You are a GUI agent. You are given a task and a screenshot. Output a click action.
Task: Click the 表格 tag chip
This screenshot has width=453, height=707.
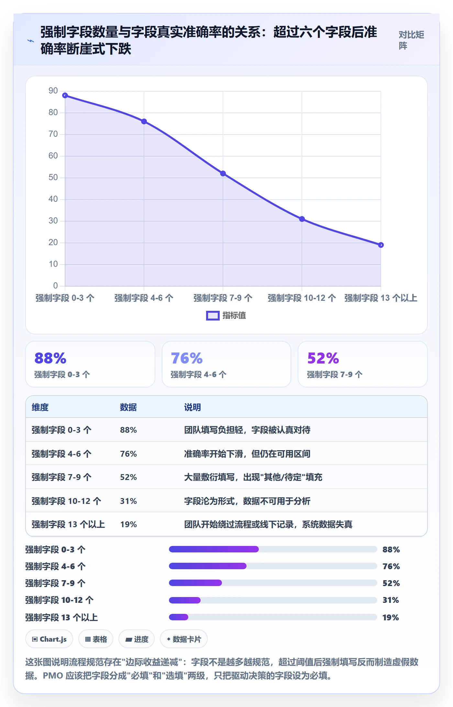pos(96,639)
